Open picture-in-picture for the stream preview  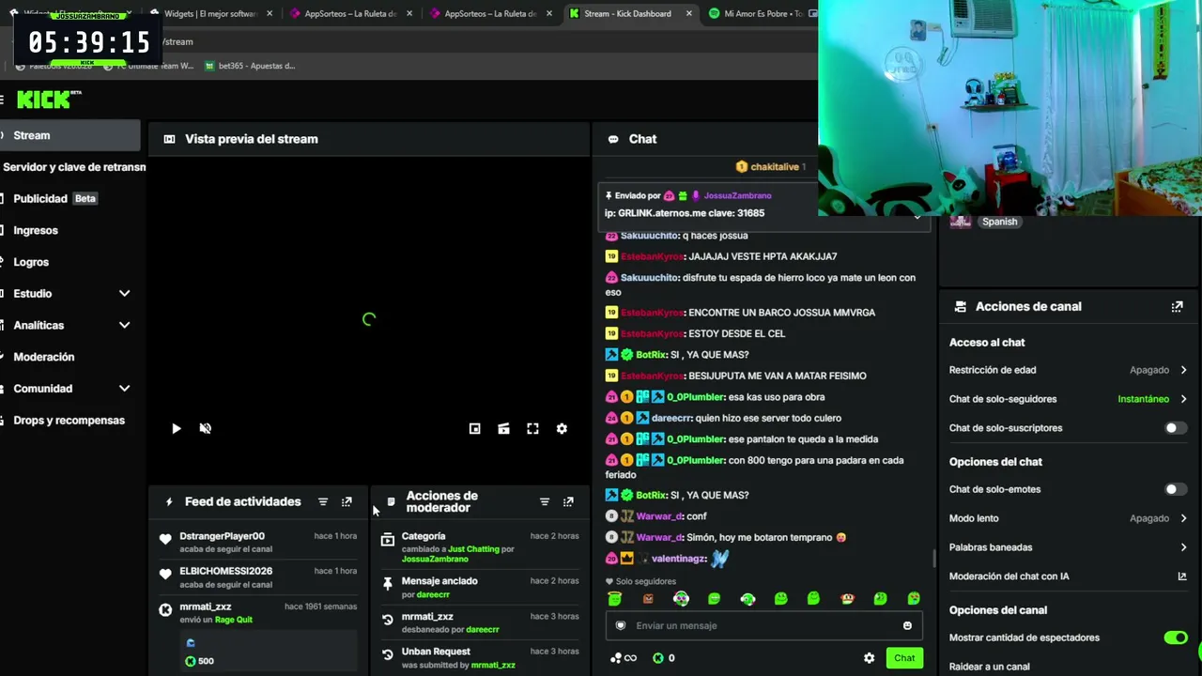point(474,428)
